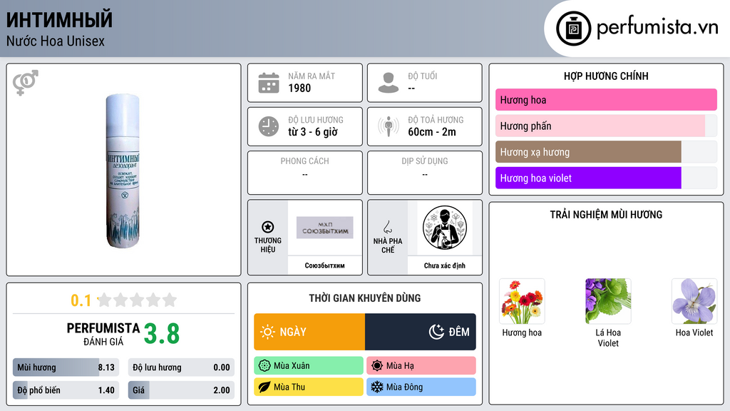This screenshot has height=411, width=730.
Task: Click the ИНТИМНЫЙ perfume title
Action: point(59,19)
